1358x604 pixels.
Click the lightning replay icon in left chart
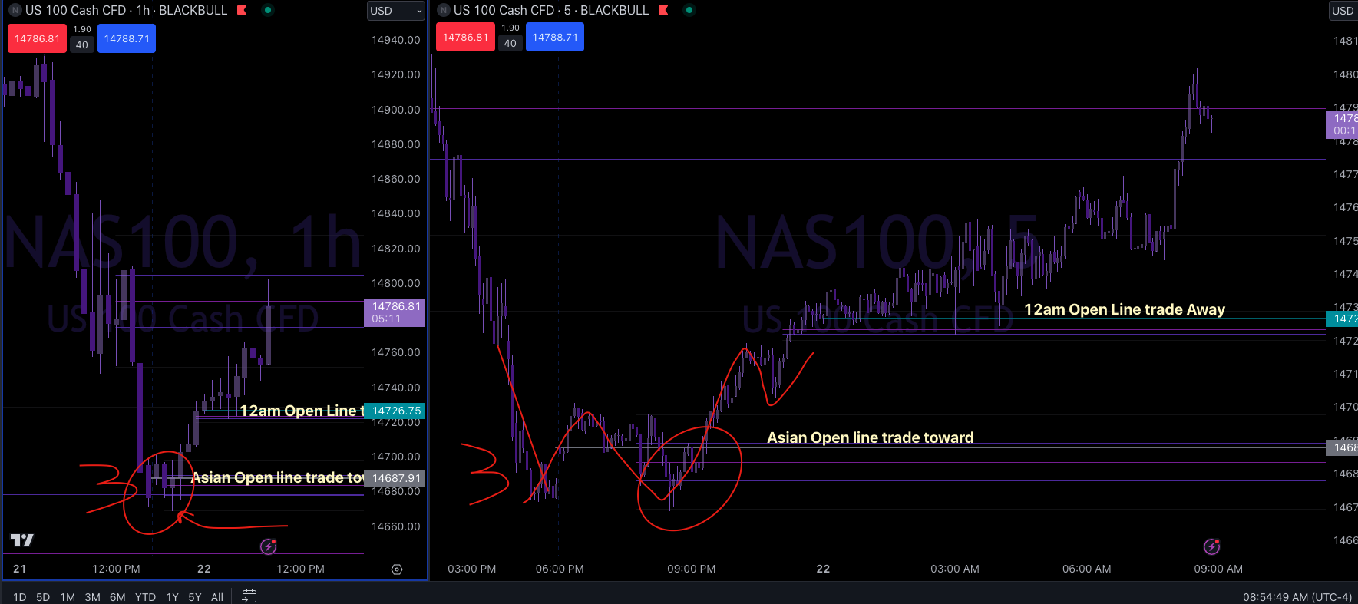[268, 546]
